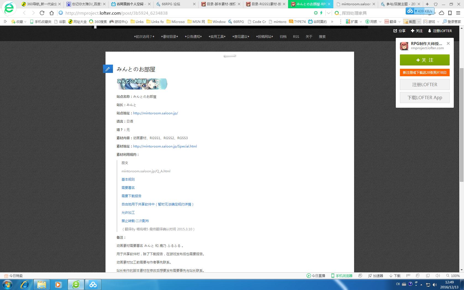464x290 pixels.
Task: Open the http://mintoroom.saloon.jp/ link
Action: 155,113
